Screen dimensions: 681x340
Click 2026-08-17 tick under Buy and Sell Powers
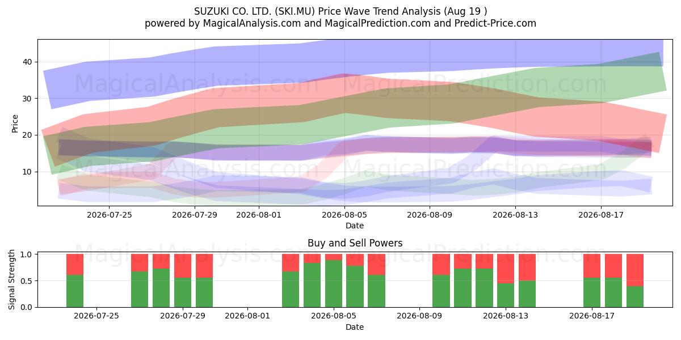point(592,316)
